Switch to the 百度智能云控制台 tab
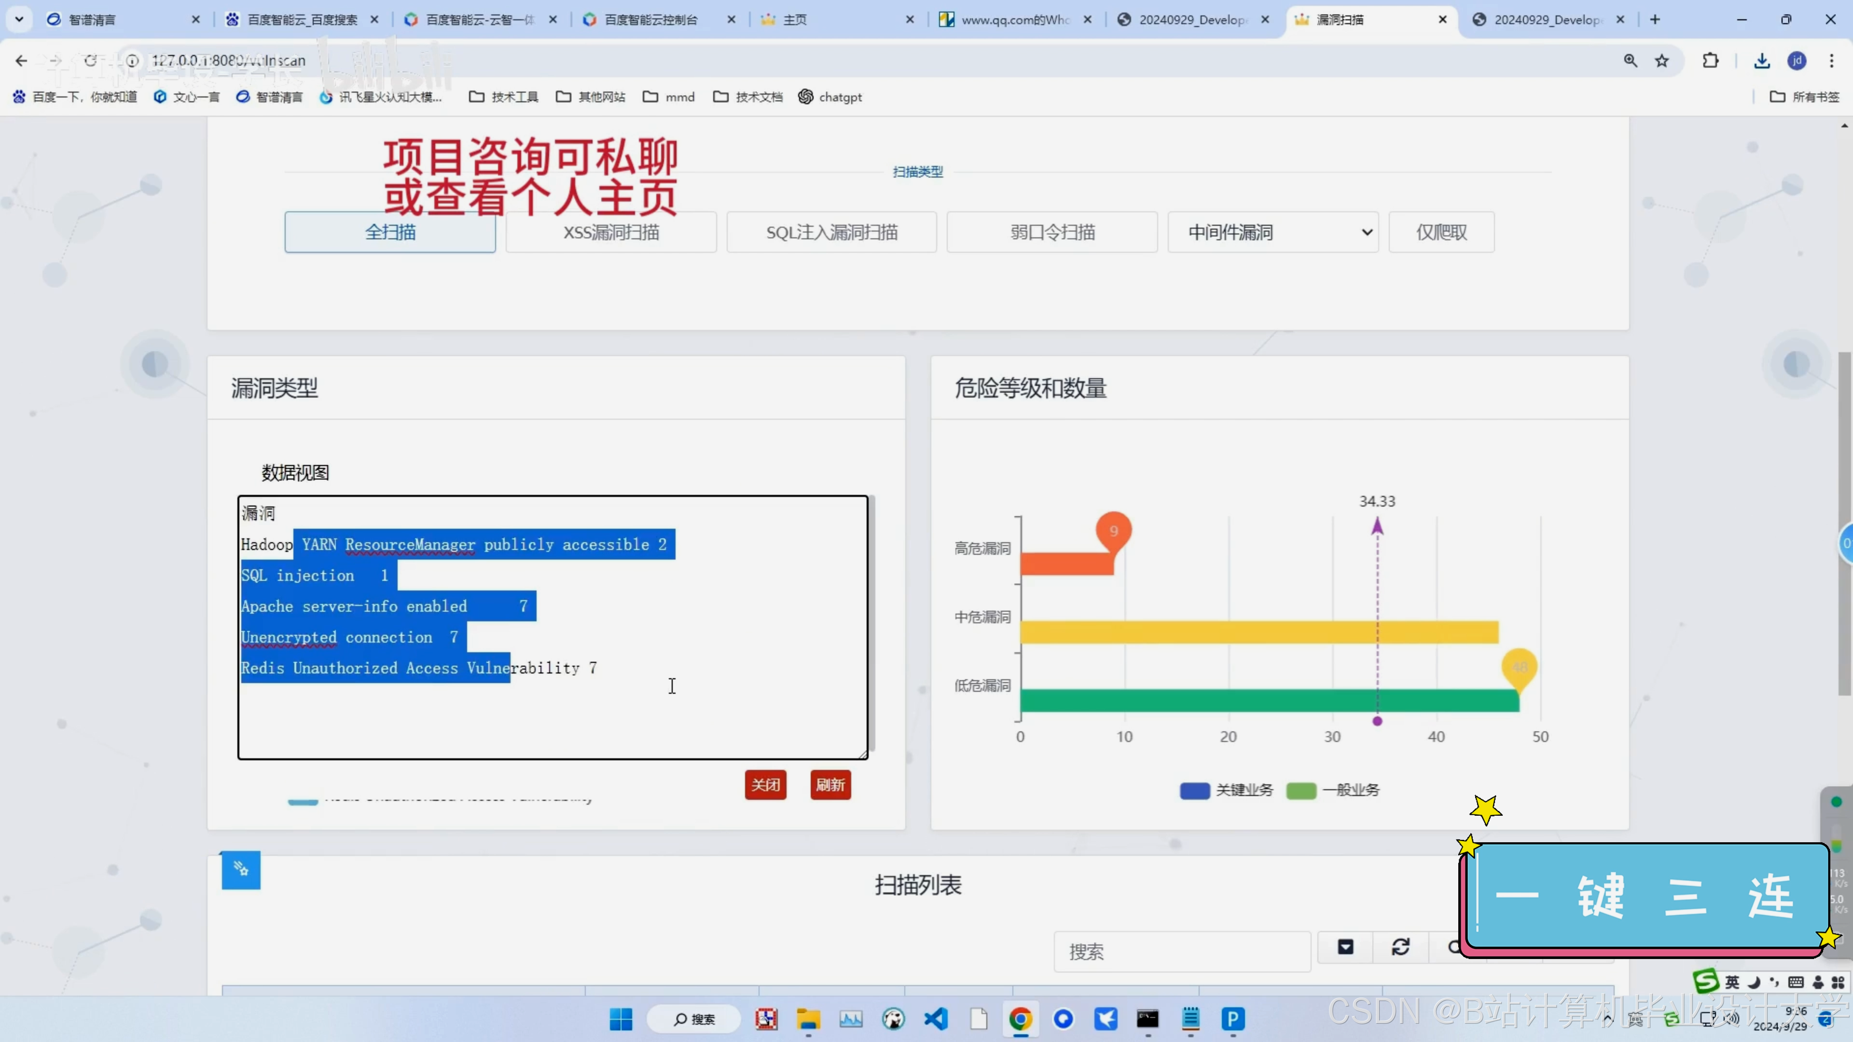 pyautogui.click(x=651, y=19)
